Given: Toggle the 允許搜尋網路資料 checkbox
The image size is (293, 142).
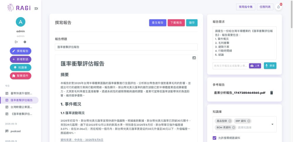Looking at the screenshot, I should [x=214, y=138].
